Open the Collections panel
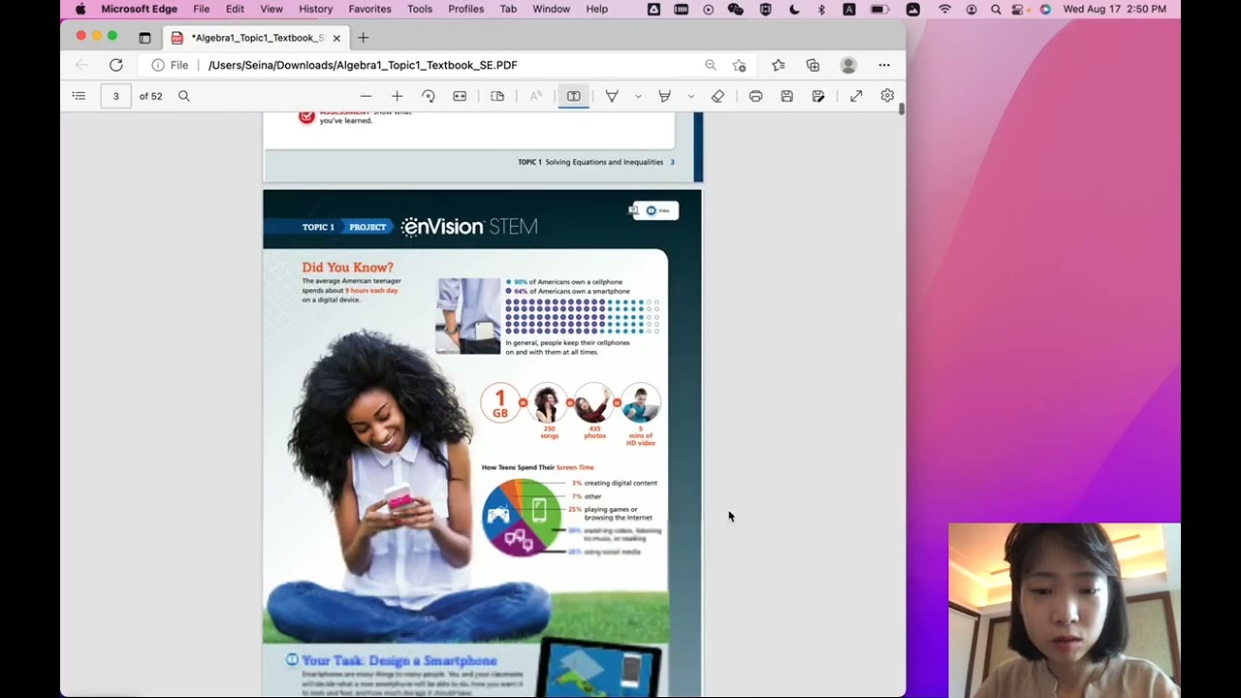Viewport: 1241px width, 698px height. coord(813,65)
